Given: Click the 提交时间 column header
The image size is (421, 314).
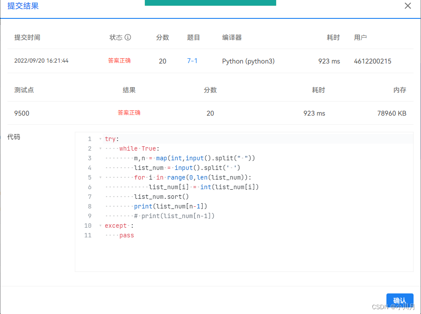Looking at the screenshot, I should coord(28,37).
